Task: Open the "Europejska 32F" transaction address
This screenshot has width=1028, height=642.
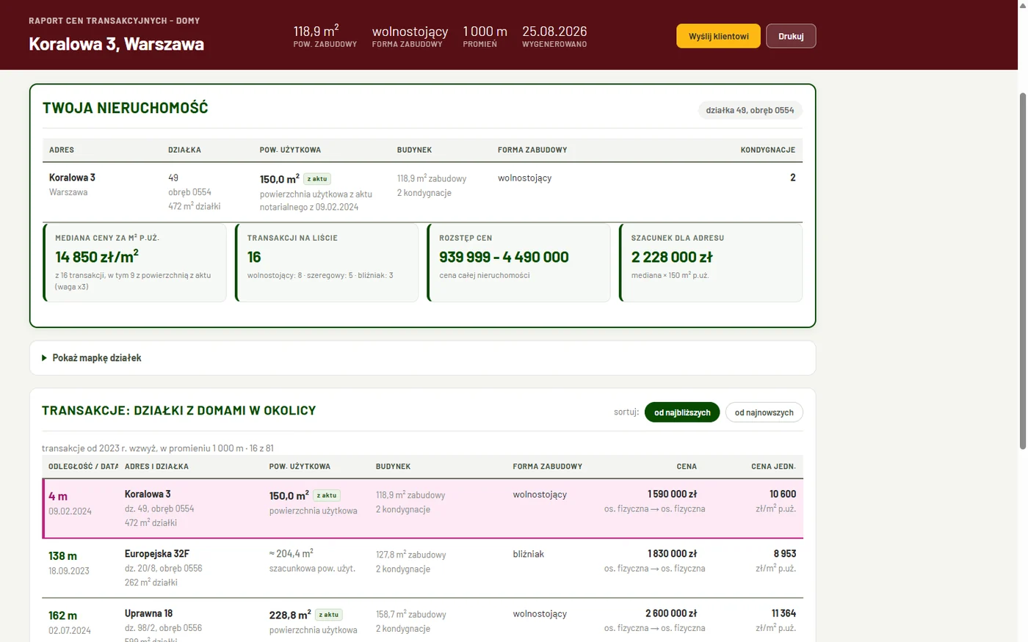Action: pyautogui.click(x=157, y=554)
